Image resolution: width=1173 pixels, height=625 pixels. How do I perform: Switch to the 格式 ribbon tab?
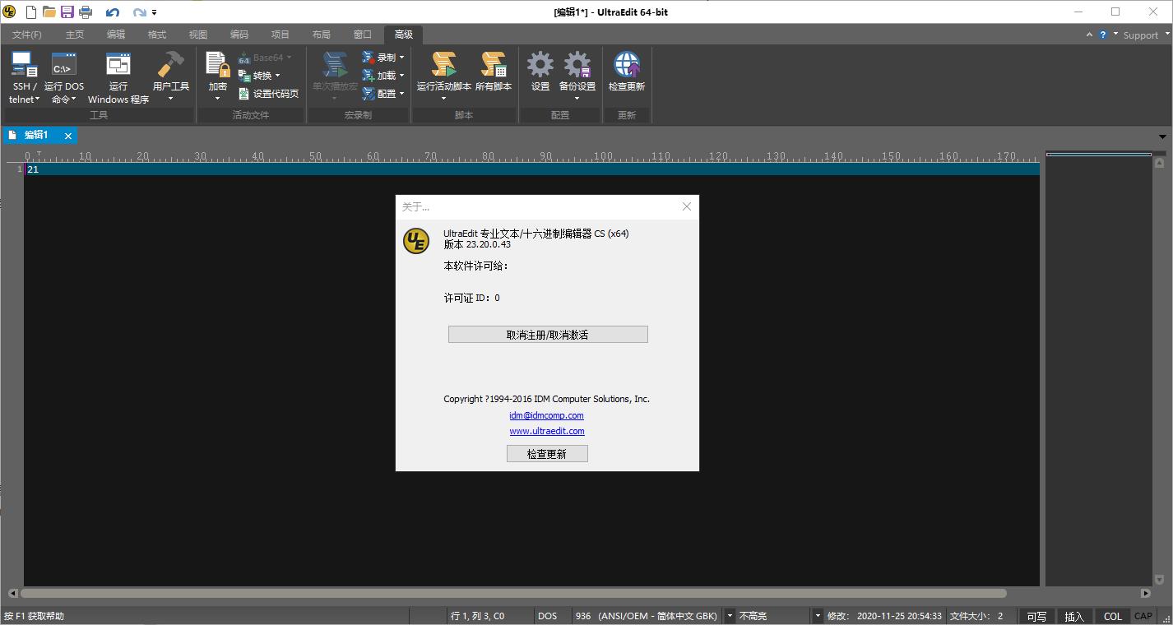157,35
